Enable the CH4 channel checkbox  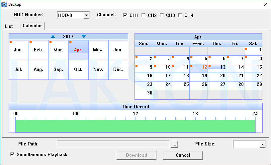pos(180,15)
